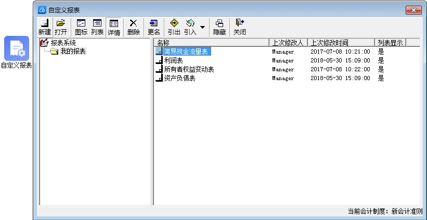Click the 隐藏 (Hide) toolbar icon
The height and width of the screenshot is (220, 427).
coord(219,27)
